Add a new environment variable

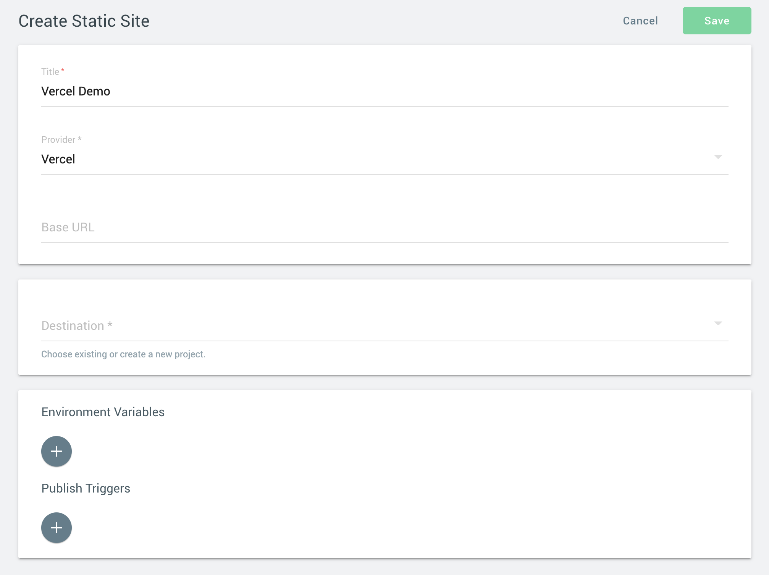coord(57,451)
